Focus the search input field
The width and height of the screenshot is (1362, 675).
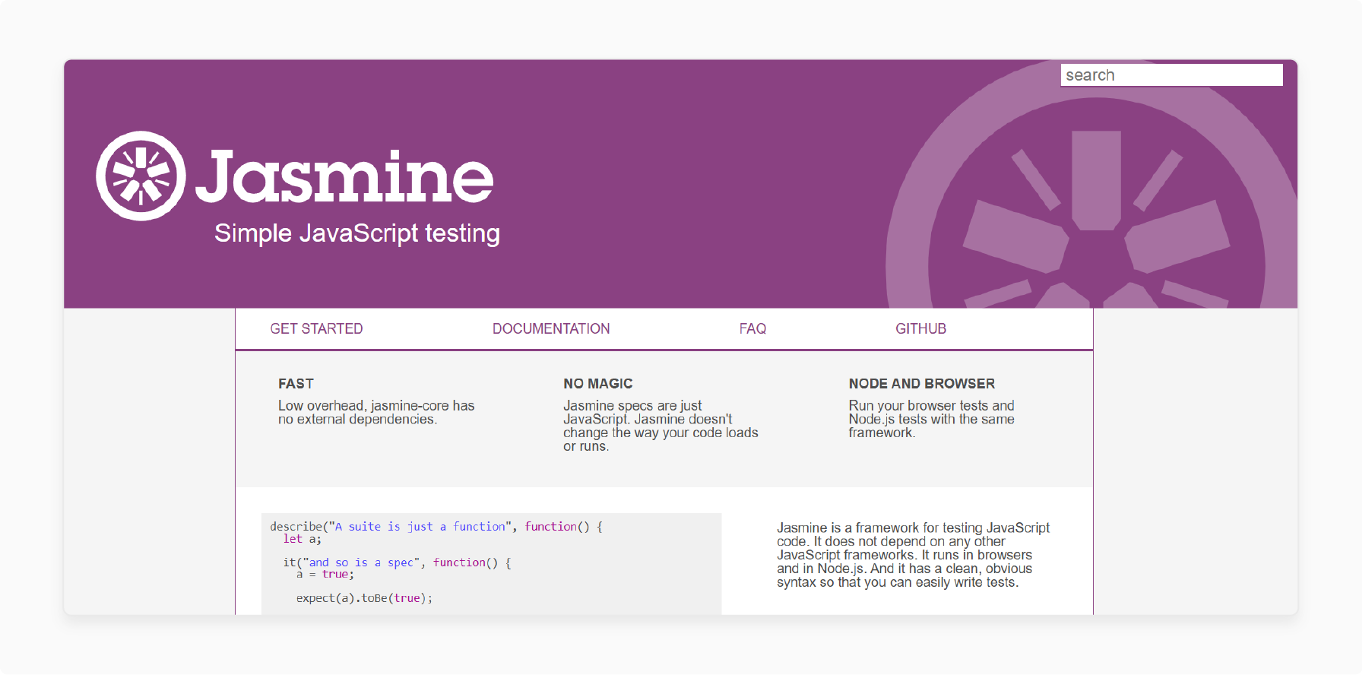(1171, 75)
